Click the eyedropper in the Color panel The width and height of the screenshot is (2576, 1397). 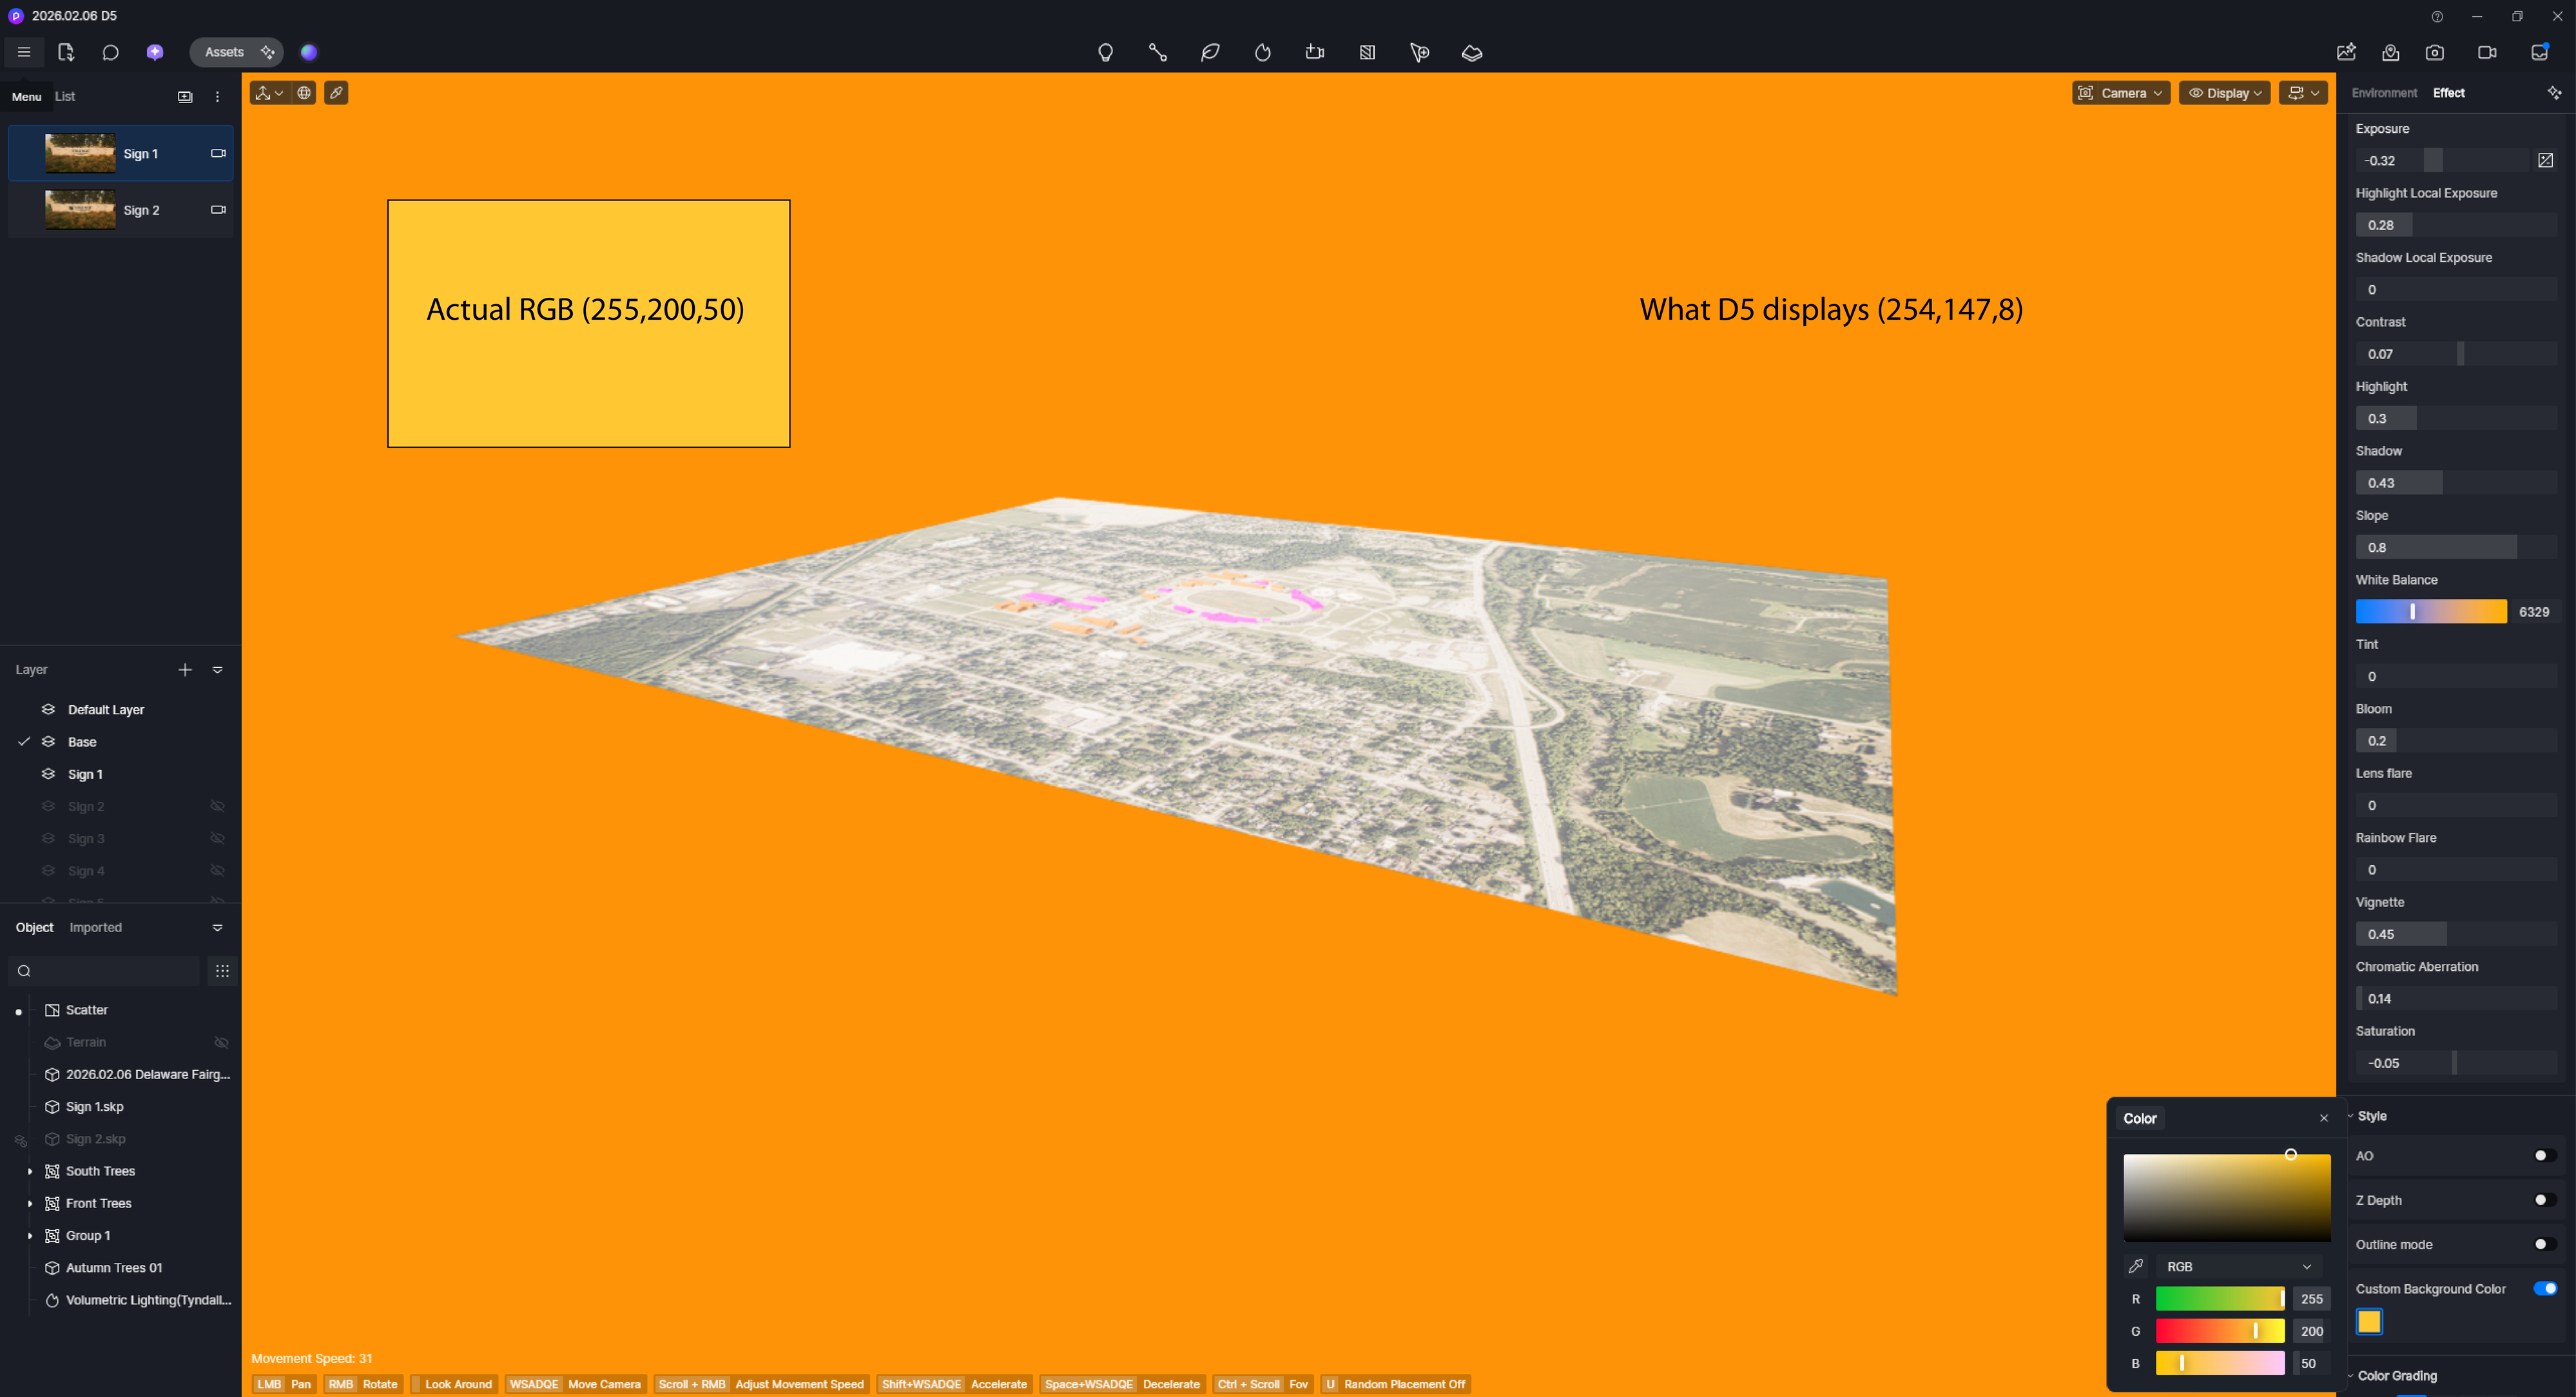[x=2135, y=1266]
